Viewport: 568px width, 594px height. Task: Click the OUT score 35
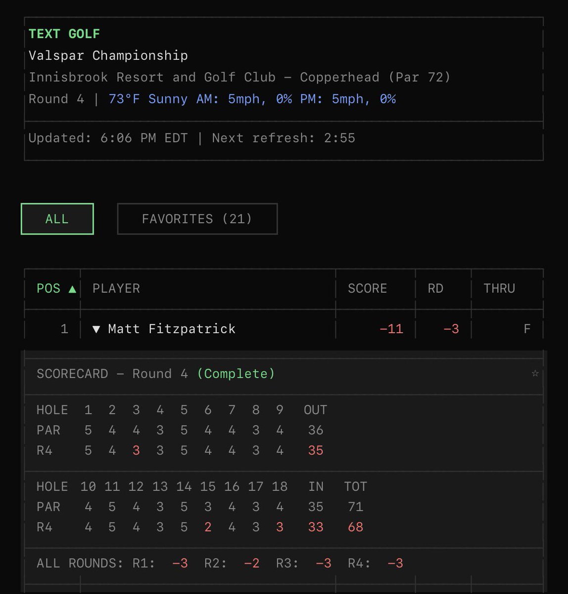pyautogui.click(x=316, y=450)
